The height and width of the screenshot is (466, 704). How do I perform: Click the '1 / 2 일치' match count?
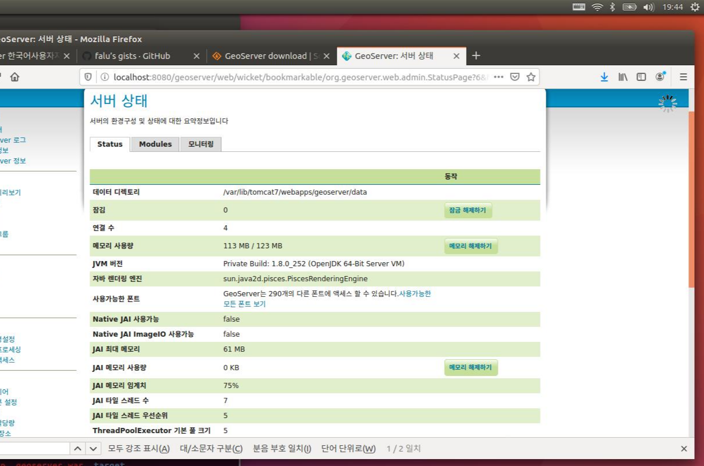click(404, 449)
